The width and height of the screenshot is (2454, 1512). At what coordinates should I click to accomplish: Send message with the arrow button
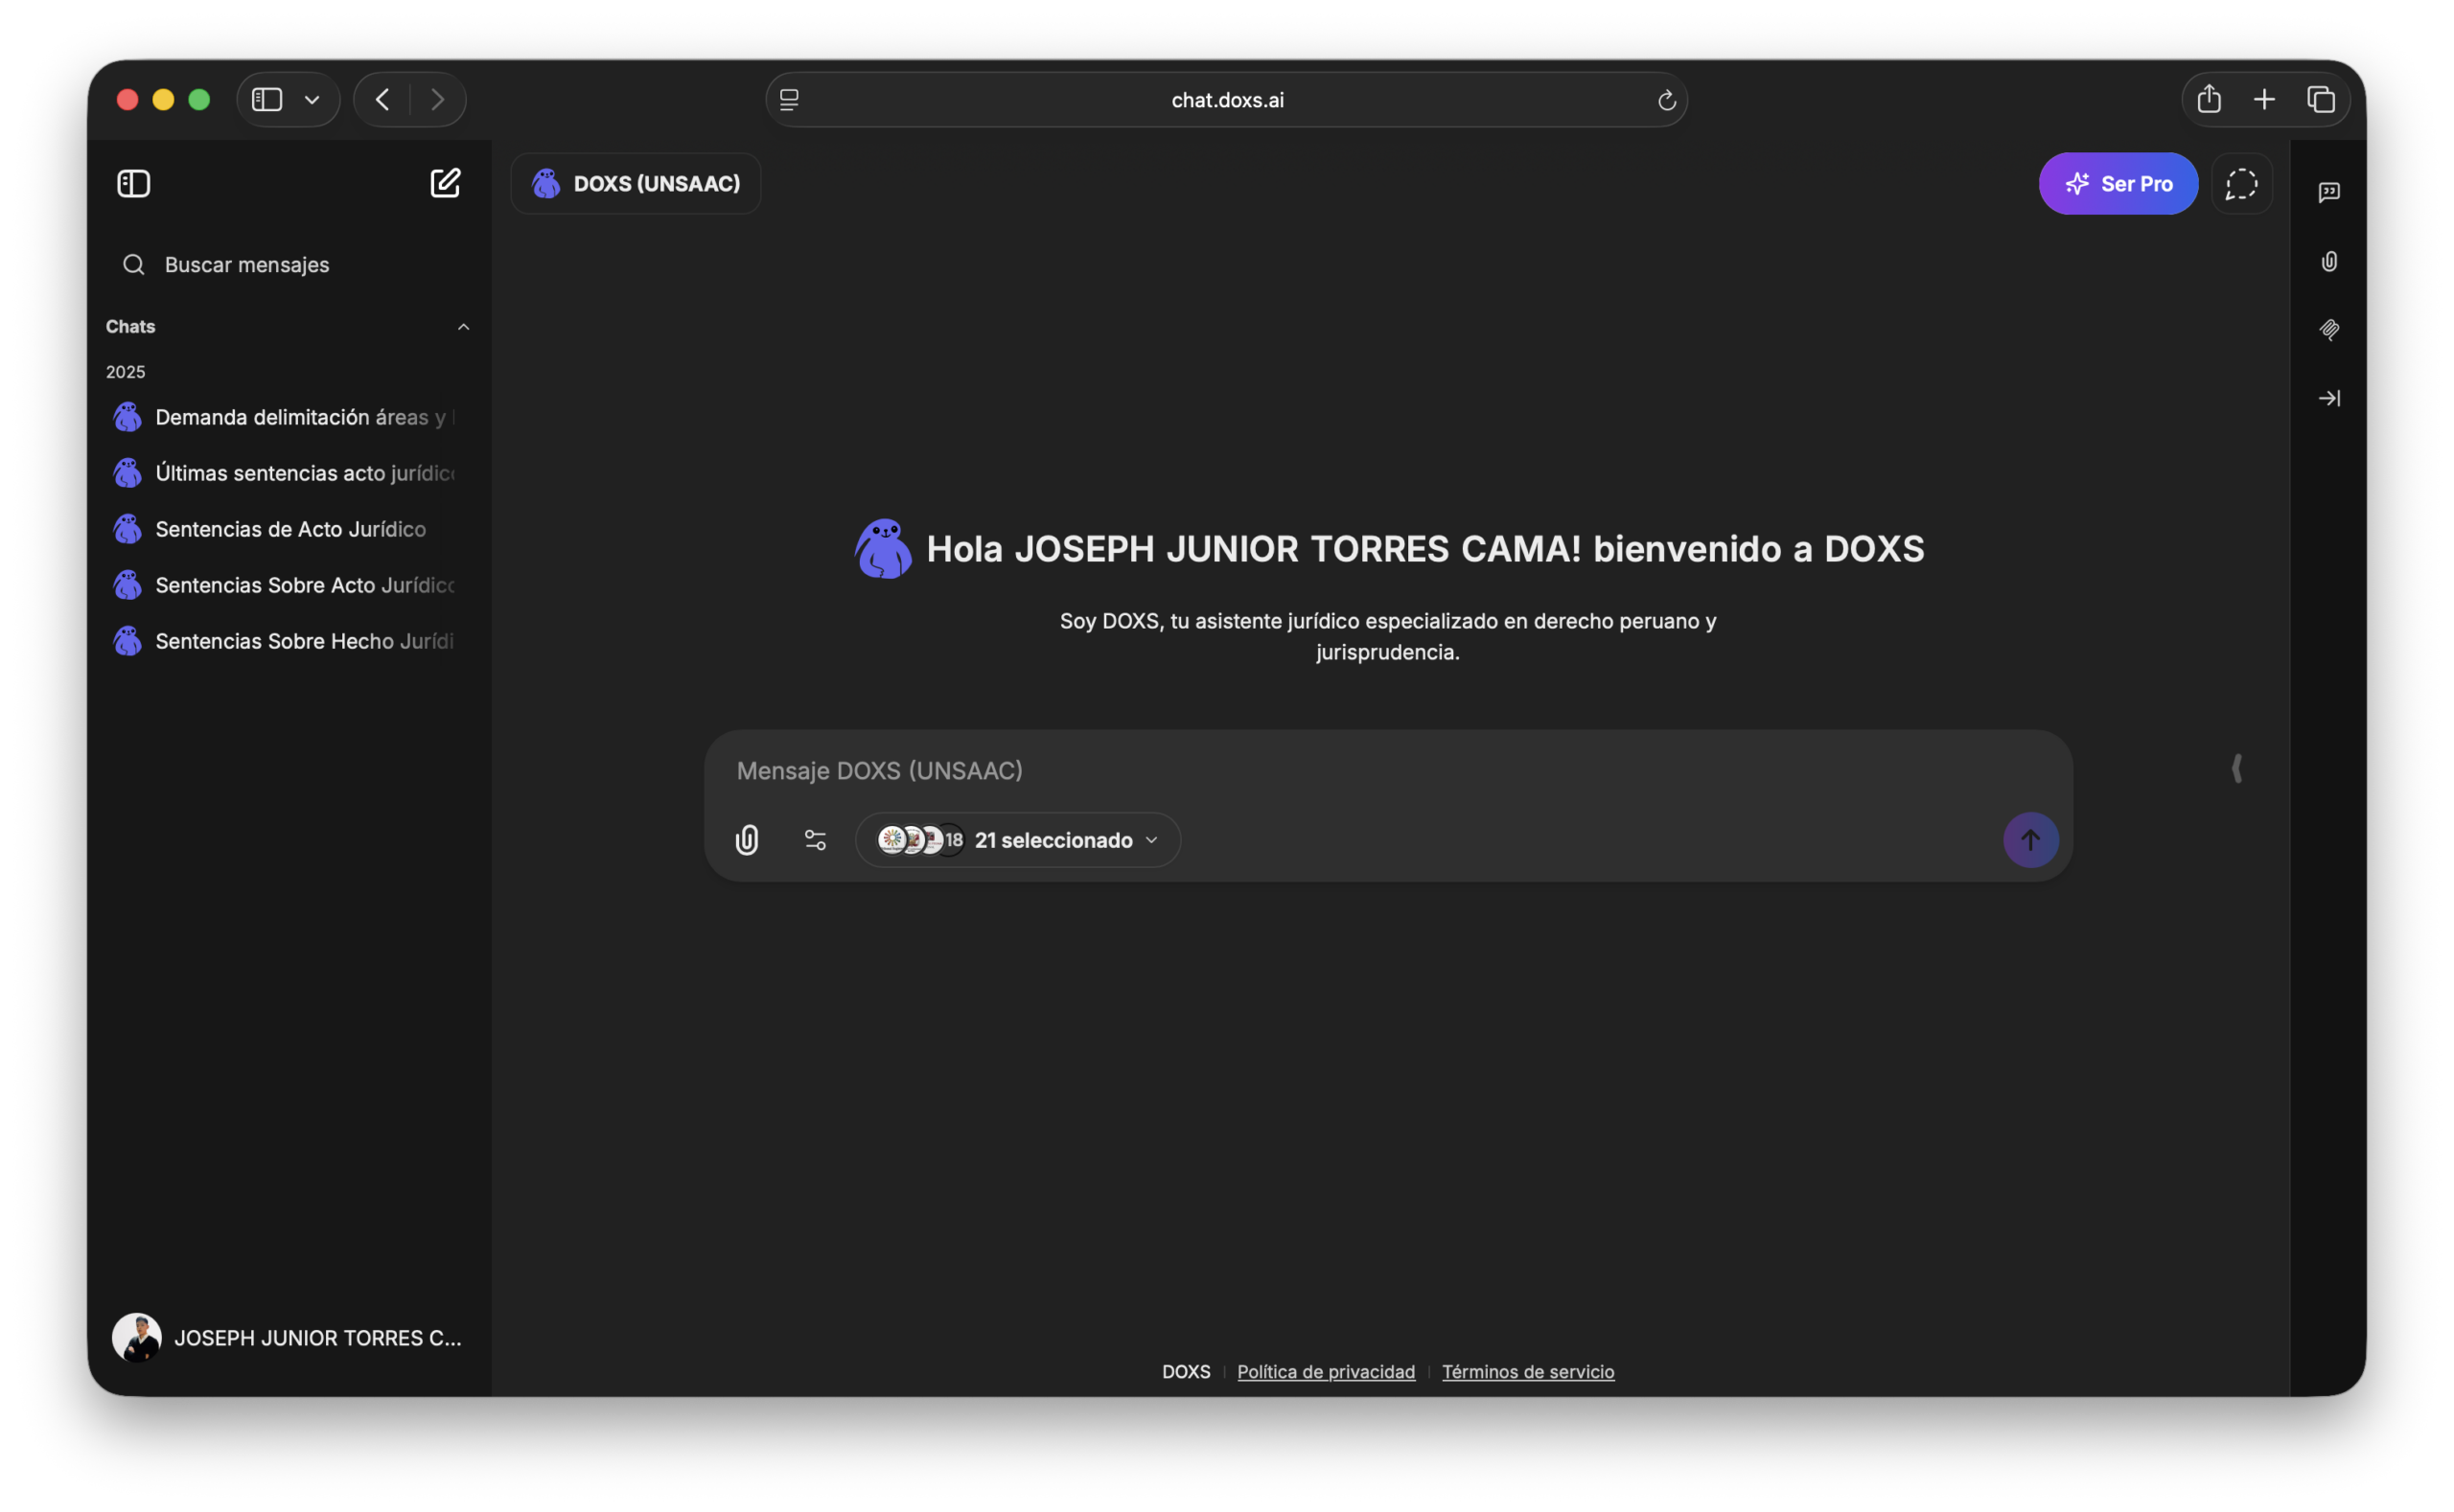point(2030,840)
